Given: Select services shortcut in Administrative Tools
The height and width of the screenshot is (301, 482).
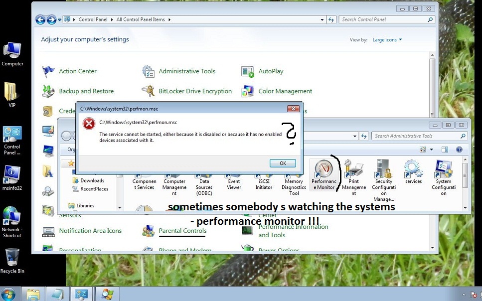Looking at the screenshot, I should click(413, 171).
